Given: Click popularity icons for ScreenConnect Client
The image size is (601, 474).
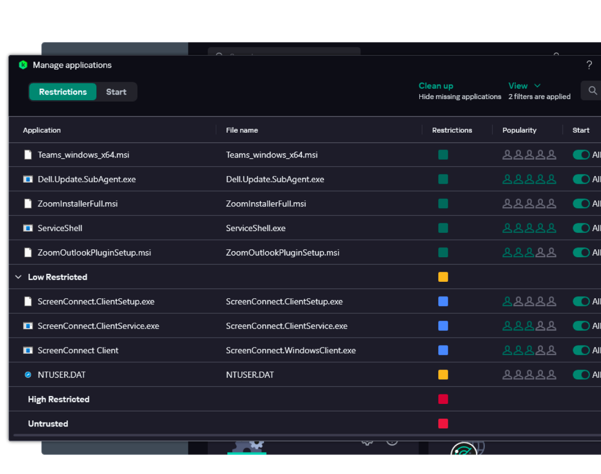Looking at the screenshot, I should click(529, 350).
